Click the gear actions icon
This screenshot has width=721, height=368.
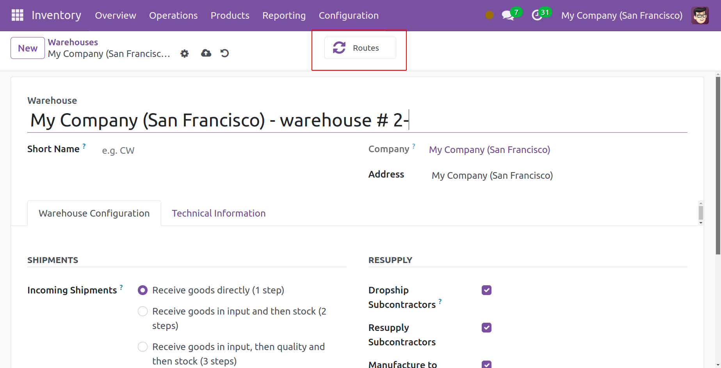coord(185,53)
